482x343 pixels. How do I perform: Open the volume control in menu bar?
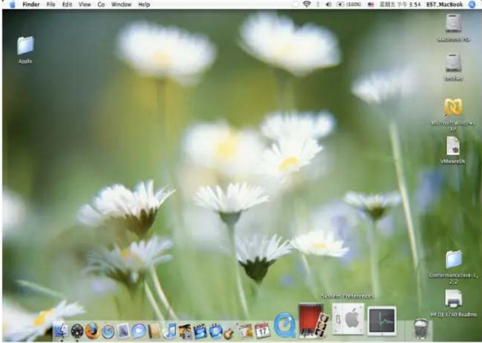329,4
